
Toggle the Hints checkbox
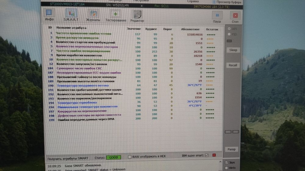point(226,168)
